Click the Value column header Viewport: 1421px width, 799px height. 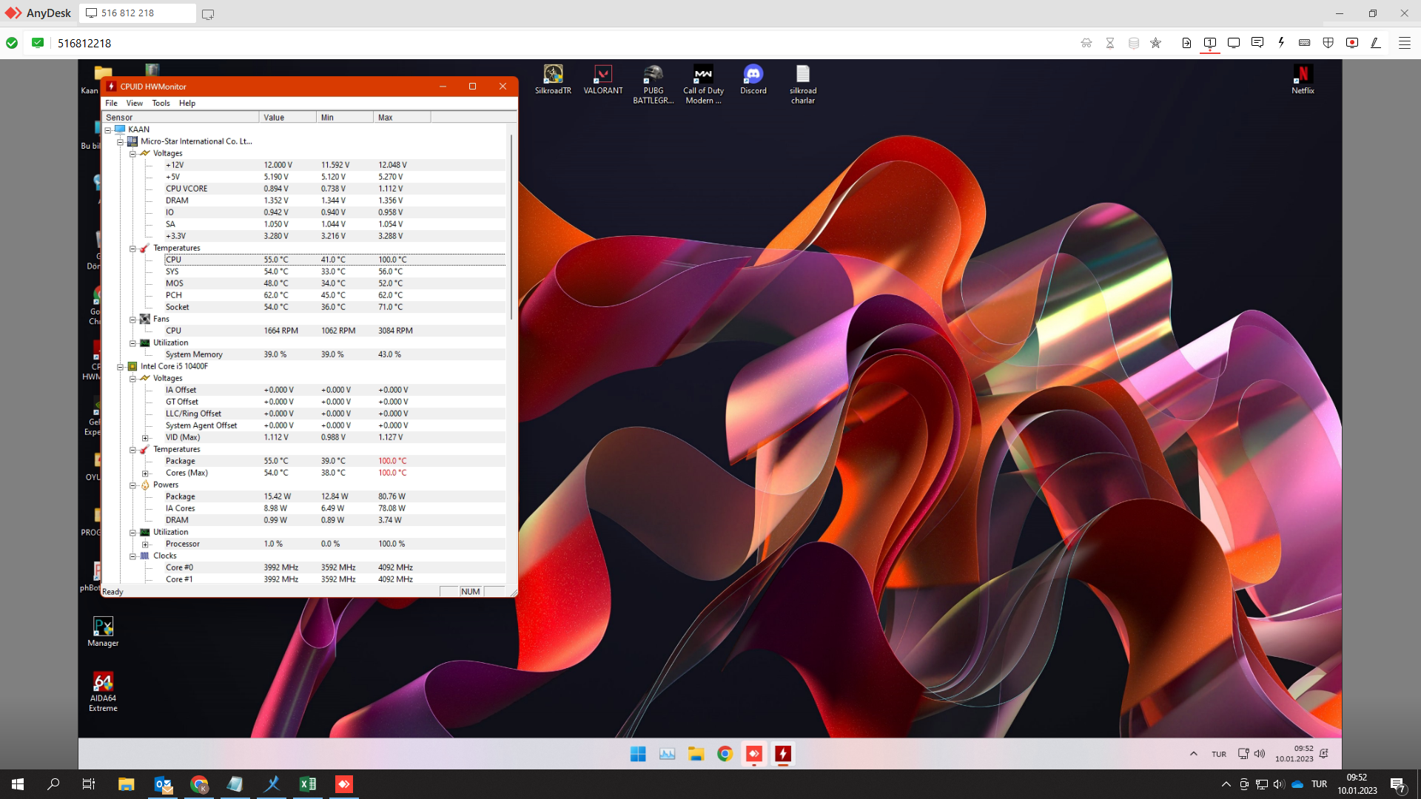pos(288,117)
